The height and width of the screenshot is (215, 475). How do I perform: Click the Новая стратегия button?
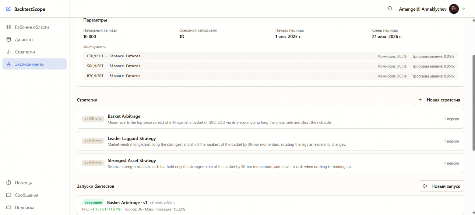(x=439, y=100)
